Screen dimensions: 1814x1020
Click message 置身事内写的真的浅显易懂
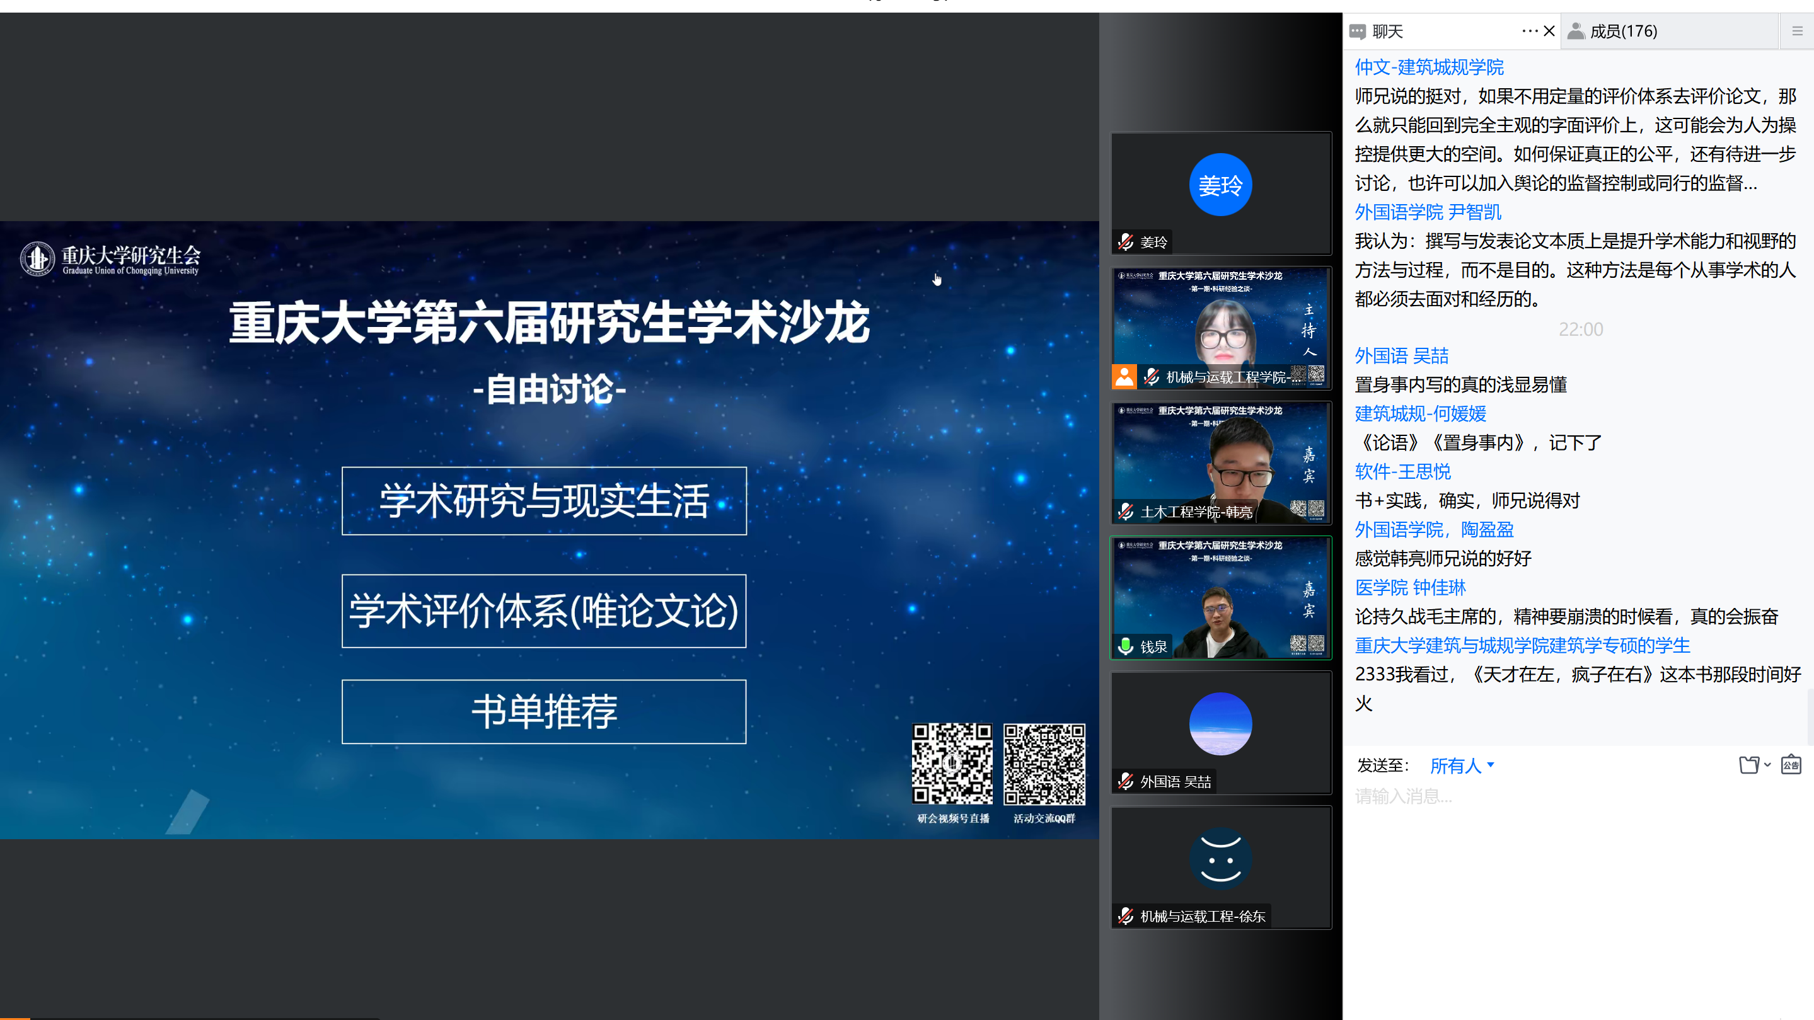coord(1460,384)
